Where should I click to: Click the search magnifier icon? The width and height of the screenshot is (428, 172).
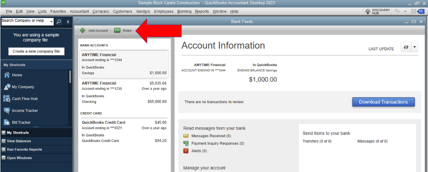[59, 22]
